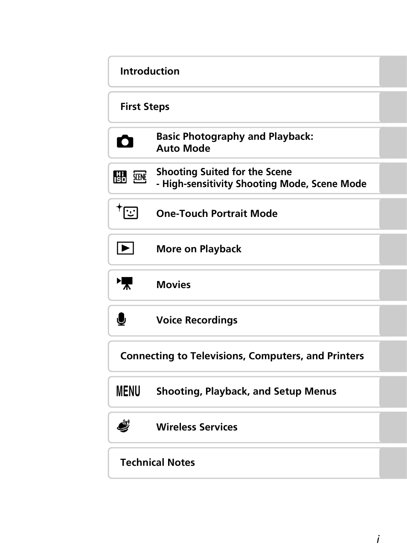Click the SCENE mode icon
Screen dimensions: 407x560
140,177
